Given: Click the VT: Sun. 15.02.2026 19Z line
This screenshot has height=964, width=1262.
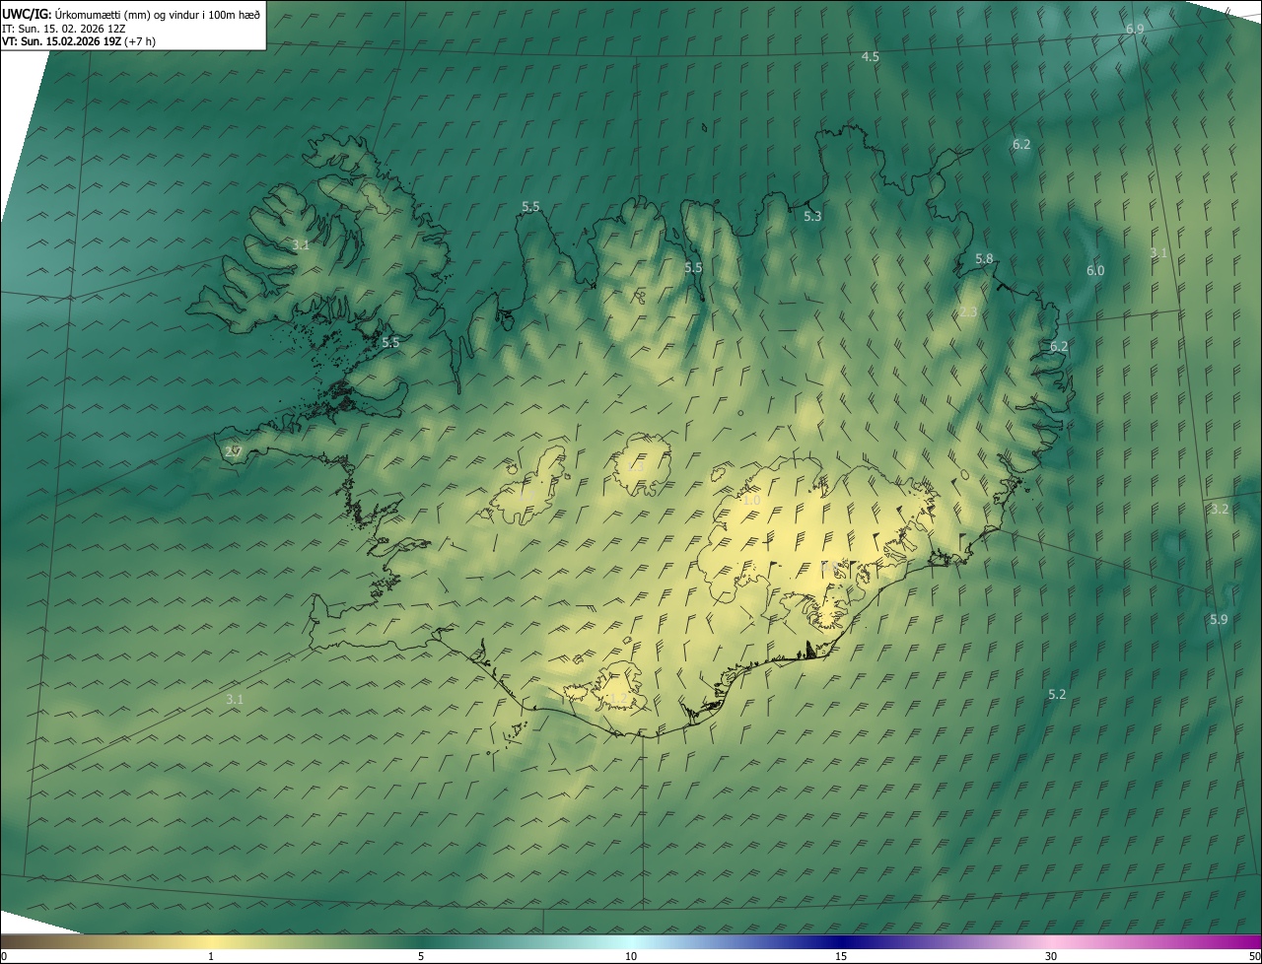Looking at the screenshot, I should (79, 41).
